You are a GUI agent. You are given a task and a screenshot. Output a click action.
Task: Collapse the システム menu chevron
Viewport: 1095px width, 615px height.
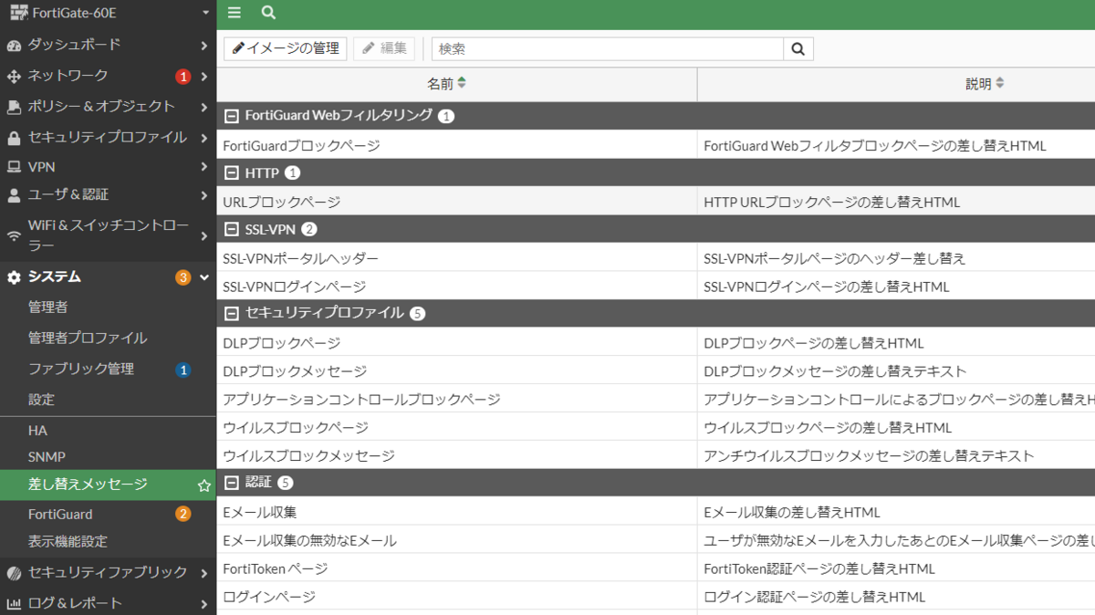(x=204, y=277)
